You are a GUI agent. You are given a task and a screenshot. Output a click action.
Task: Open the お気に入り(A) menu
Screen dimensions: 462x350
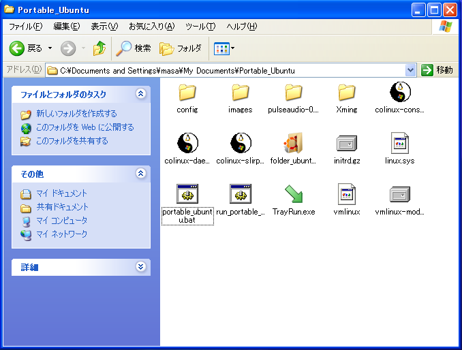coord(151,27)
